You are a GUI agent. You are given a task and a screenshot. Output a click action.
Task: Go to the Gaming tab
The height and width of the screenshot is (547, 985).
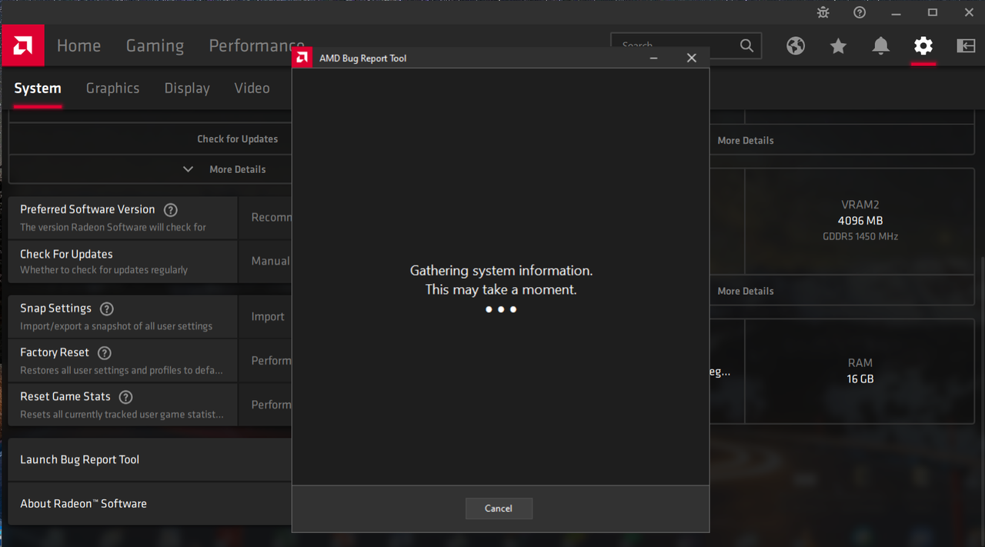pyautogui.click(x=155, y=46)
